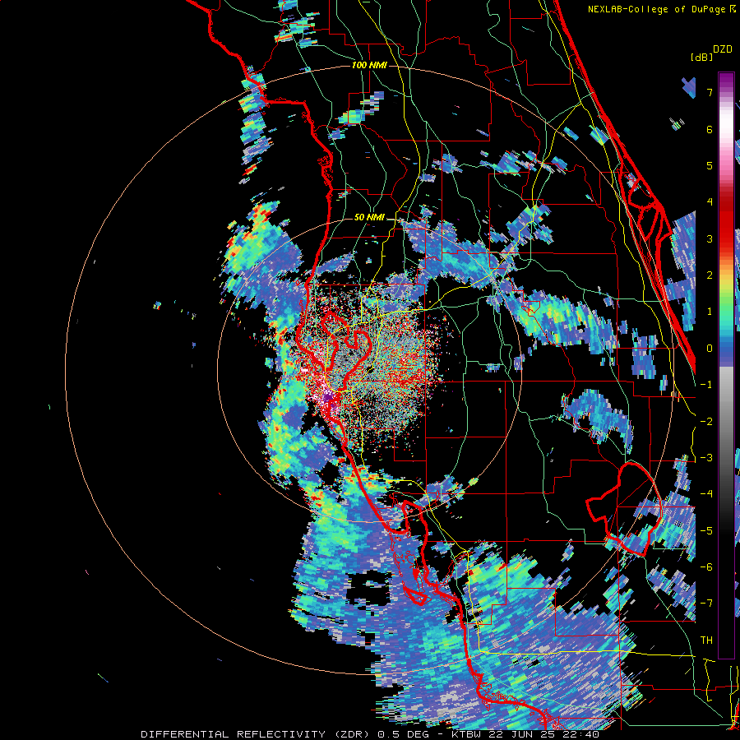This screenshot has width=740, height=740.
Task: Select the -2 value on color scale
Action: 706,422
